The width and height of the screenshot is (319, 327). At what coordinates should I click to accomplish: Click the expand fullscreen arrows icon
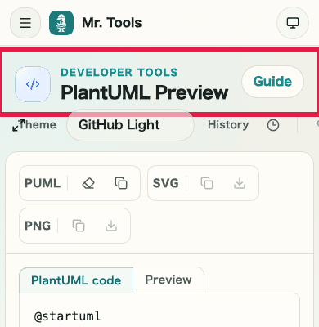pos(19,125)
